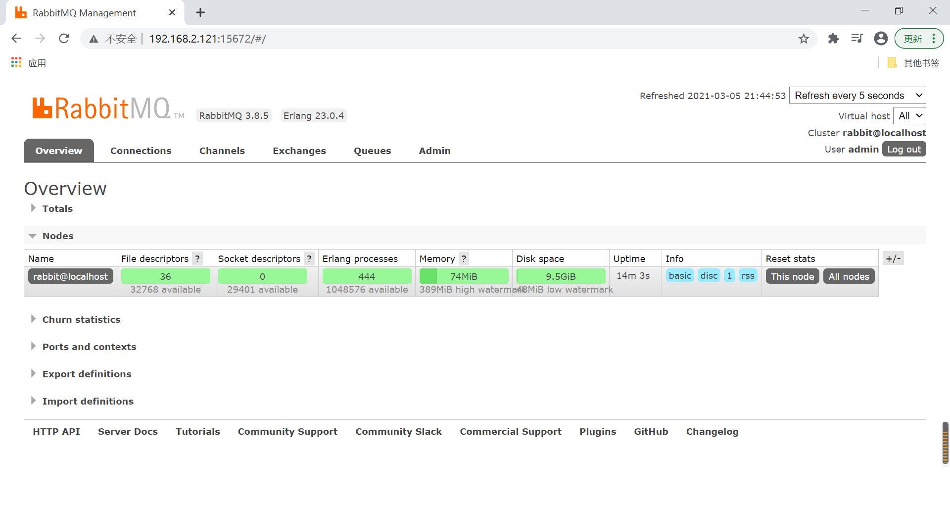The height and width of the screenshot is (512, 950).
Task: Click the not-secure warning icon
Action: click(94, 39)
